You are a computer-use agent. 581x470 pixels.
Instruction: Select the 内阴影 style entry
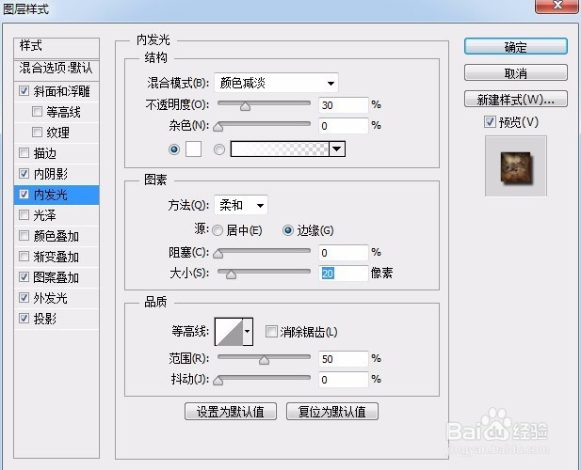click(x=56, y=174)
